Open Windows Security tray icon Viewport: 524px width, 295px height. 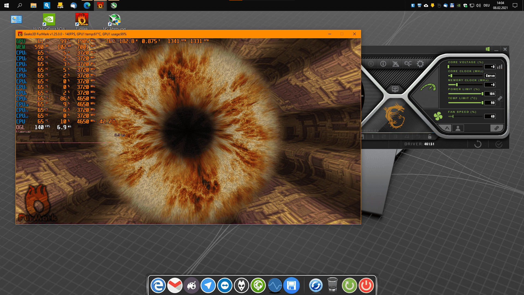pos(465,5)
